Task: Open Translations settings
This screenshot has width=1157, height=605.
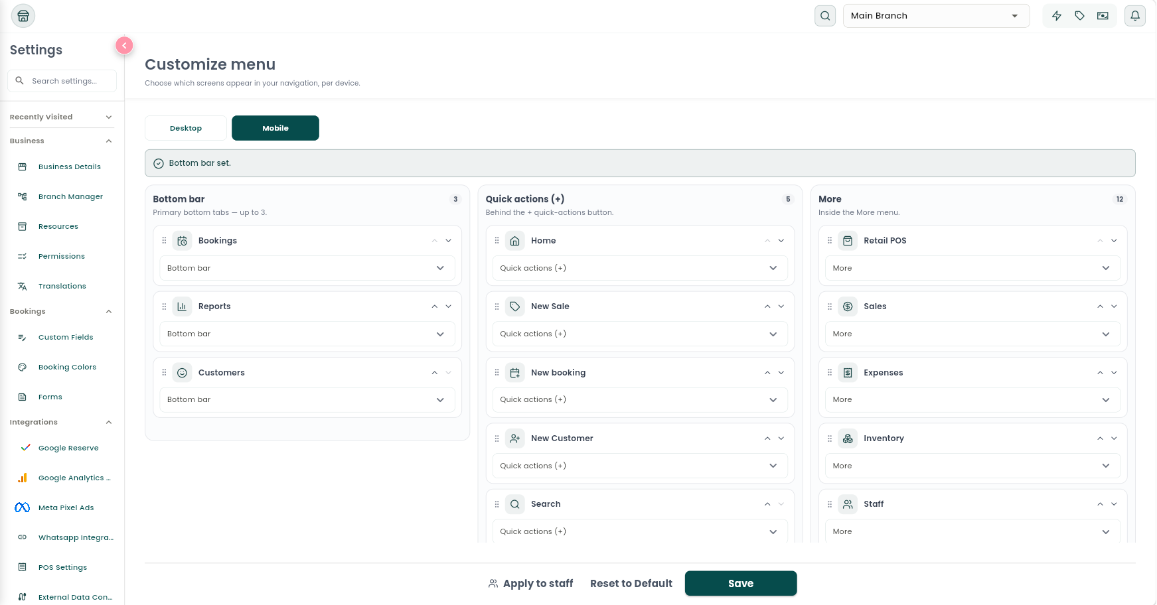Action: tap(63, 286)
